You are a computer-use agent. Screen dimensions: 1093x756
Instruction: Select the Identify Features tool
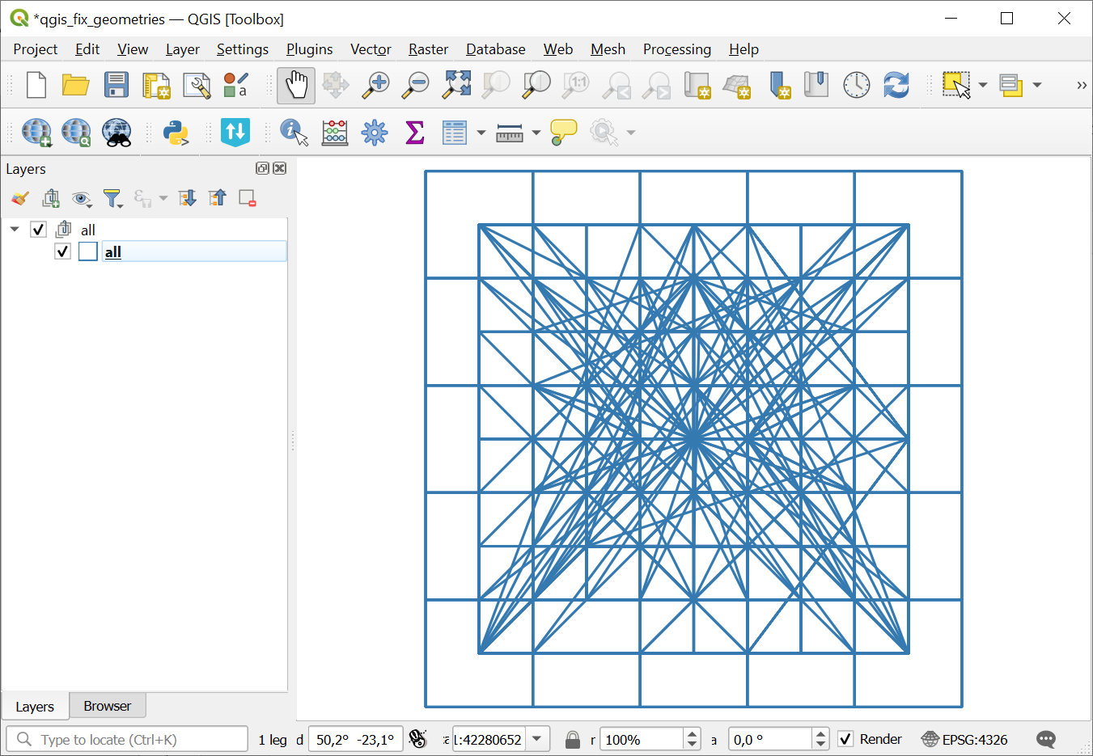coord(293,132)
